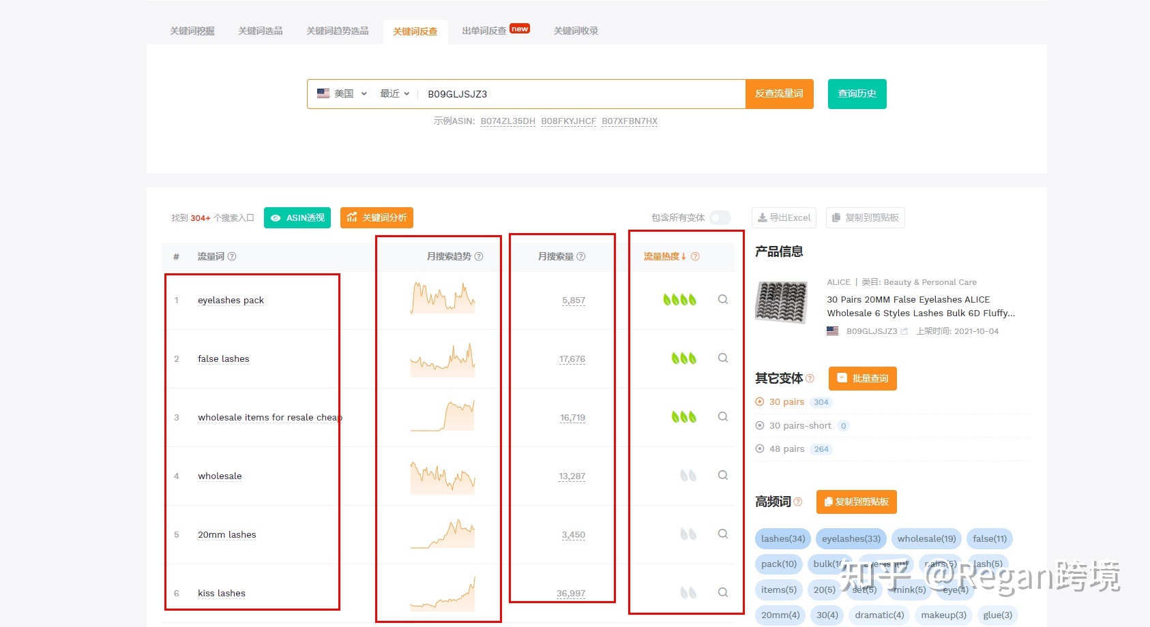The image size is (1150, 627).
Task: Click help icon beside 月搜索趋势 header
Action: (479, 256)
